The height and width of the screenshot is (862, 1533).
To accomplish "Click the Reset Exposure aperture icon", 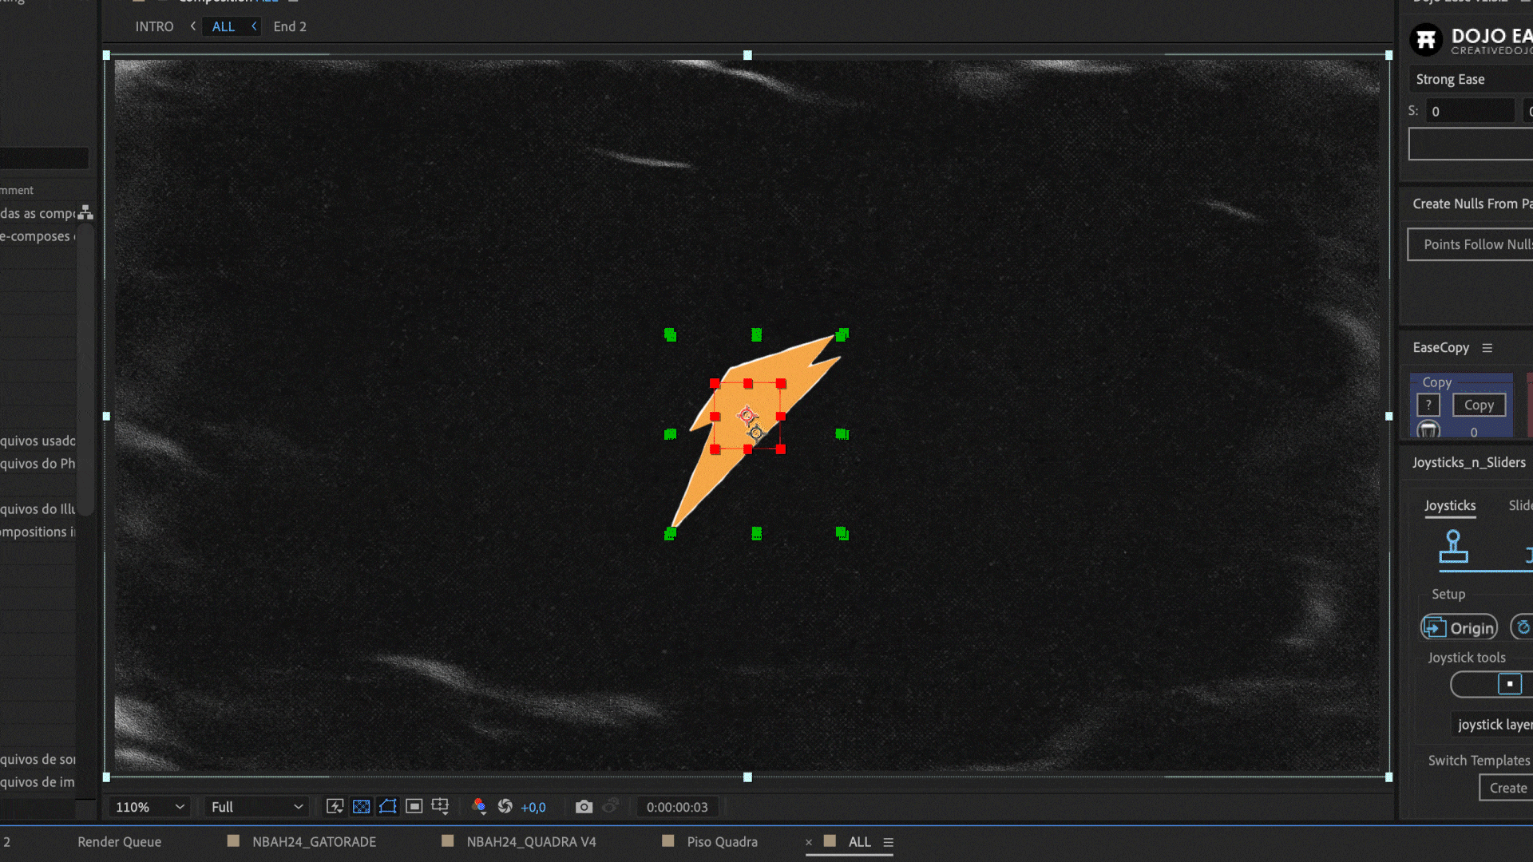I will coord(505,807).
